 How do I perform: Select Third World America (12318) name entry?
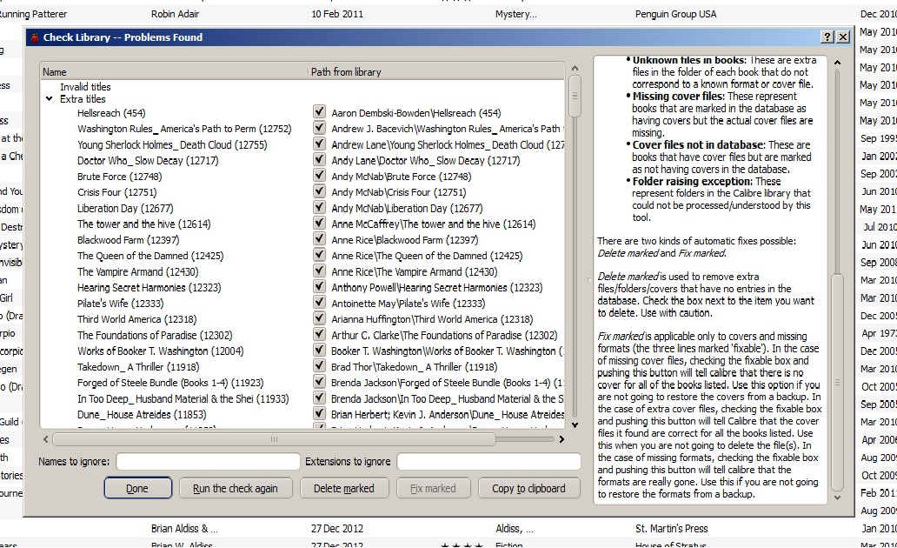click(x=137, y=319)
